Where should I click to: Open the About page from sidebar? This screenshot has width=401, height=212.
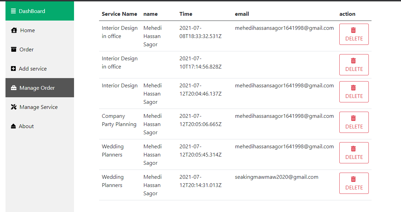pyautogui.click(x=40, y=126)
